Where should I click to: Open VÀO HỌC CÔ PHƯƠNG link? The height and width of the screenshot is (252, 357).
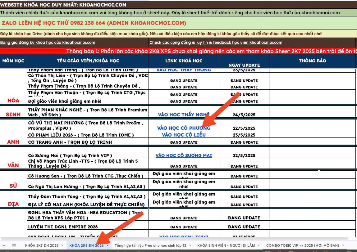coord(184,128)
